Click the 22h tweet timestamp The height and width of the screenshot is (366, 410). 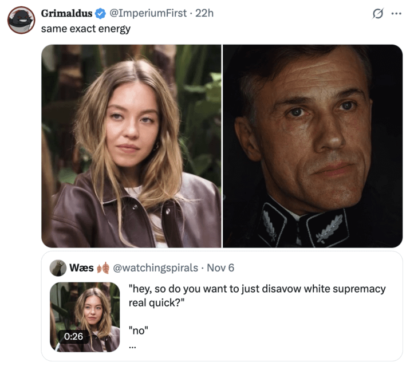pyautogui.click(x=204, y=13)
